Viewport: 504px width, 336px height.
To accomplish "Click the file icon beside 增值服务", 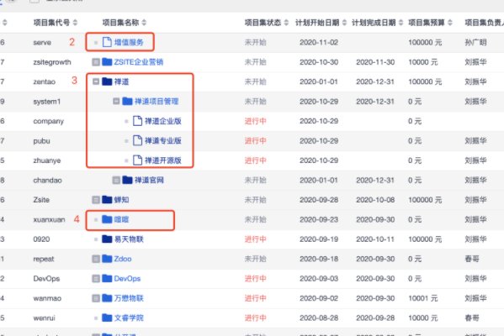I will (107, 42).
